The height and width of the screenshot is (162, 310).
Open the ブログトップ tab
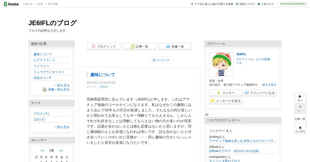pos(104,47)
